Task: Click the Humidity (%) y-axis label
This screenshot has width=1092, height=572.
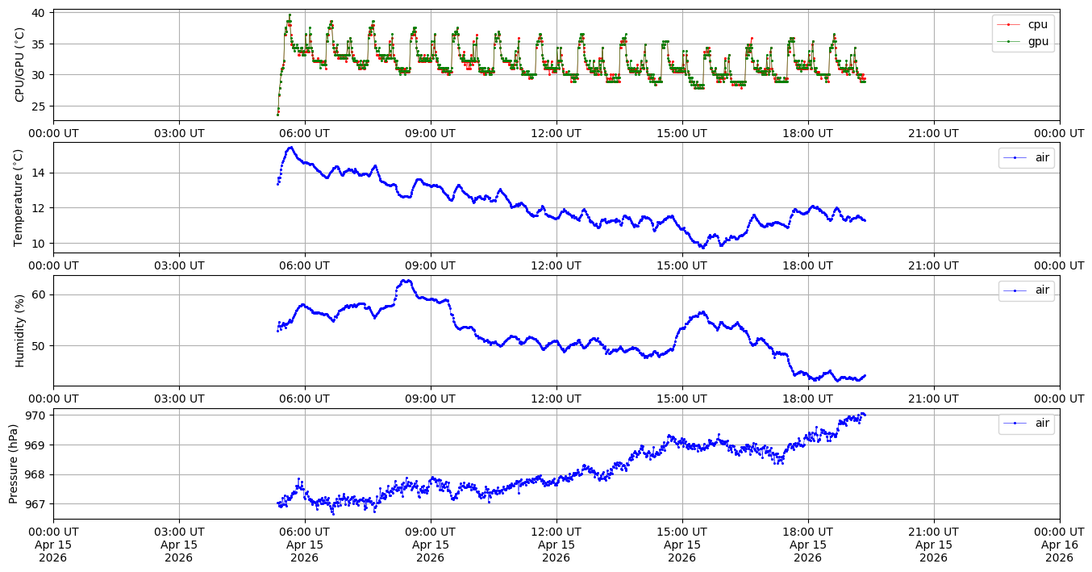Action: [20, 330]
